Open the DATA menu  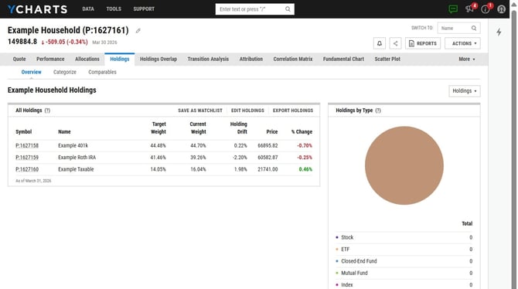coord(88,9)
